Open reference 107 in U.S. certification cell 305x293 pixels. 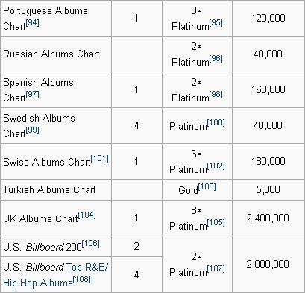pos(216,269)
